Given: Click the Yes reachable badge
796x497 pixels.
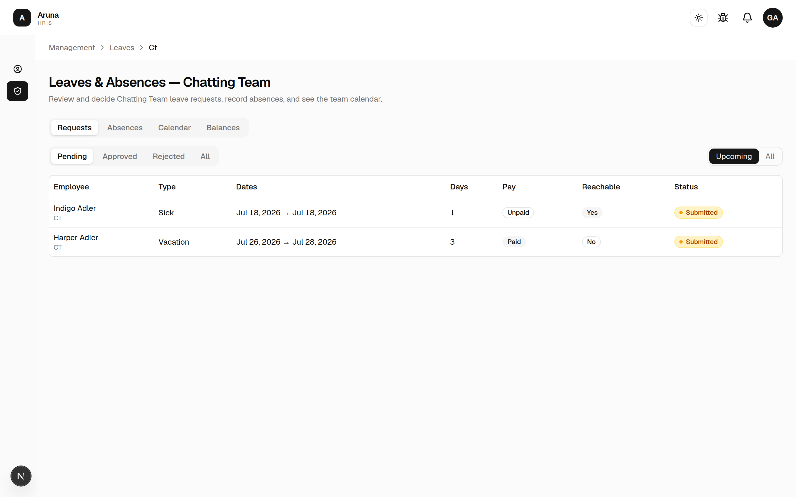Looking at the screenshot, I should 592,213.
